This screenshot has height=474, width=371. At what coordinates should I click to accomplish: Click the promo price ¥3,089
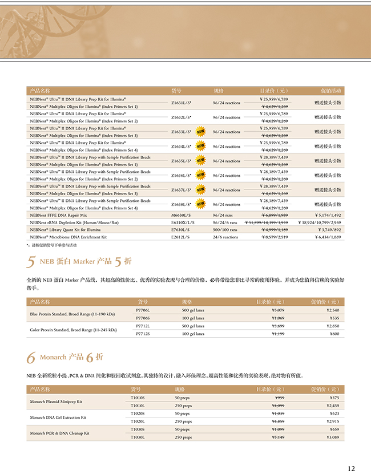(332, 437)
